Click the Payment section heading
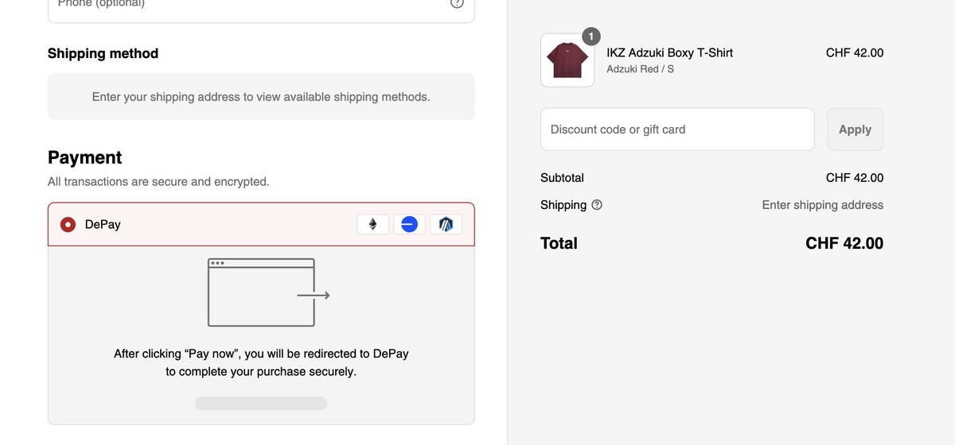 84,157
